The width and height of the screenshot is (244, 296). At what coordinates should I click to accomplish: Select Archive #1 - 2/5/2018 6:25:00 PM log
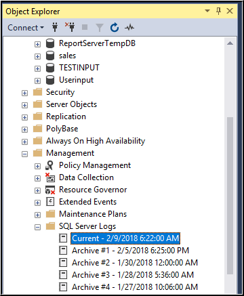coord(130,251)
